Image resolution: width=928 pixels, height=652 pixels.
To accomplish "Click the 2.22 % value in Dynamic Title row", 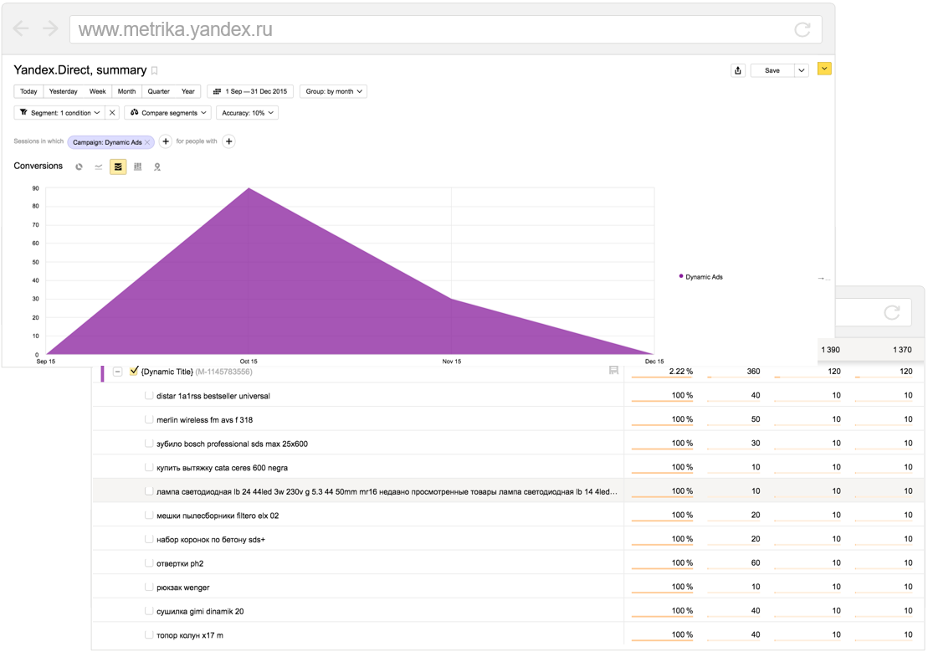I will (680, 372).
